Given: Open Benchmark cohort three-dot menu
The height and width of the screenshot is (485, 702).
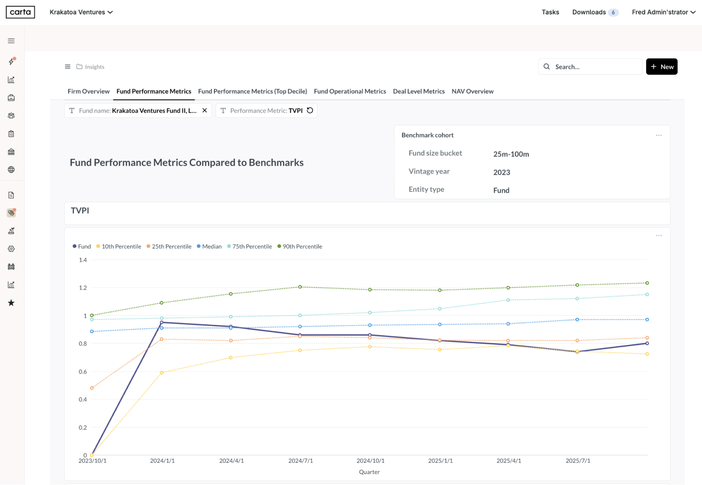Looking at the screenshot, I should tap(658, 135).
